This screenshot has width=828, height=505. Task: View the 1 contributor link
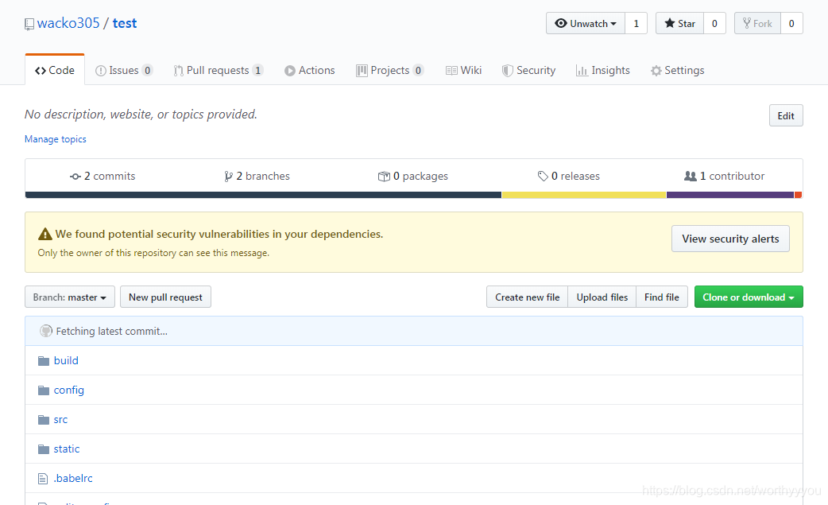[724, 176]
